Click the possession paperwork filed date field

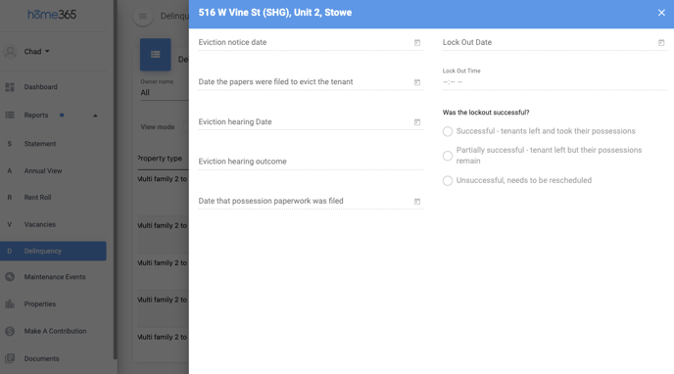tap(311, 201)
